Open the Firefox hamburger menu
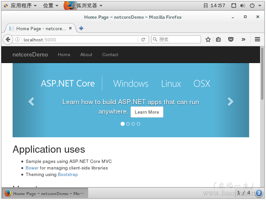This screenshot has width=266, height=200. pyautogui.click(x=257, y=39)
